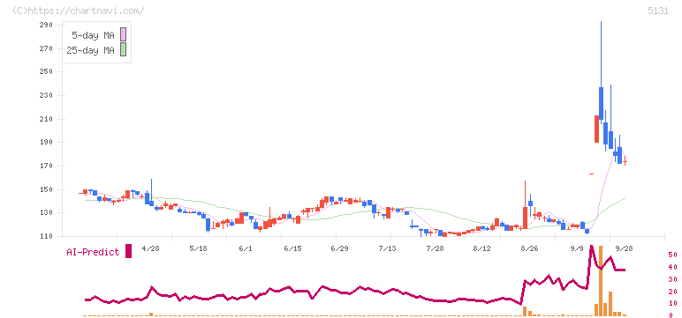Click the green 25-day MA legend swatch
Screen dimensions: 682x318
click(123, 49)
